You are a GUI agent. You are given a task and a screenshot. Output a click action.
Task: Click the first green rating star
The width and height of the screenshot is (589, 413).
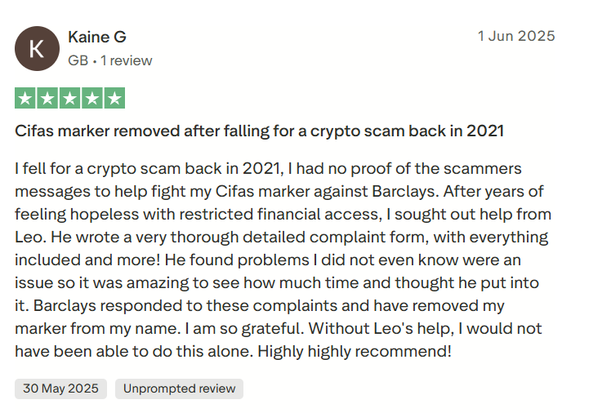point(25,99)
